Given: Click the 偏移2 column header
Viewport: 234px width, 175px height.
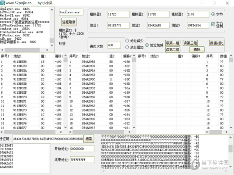Looking at the screenshot, I should click(127, 56).
